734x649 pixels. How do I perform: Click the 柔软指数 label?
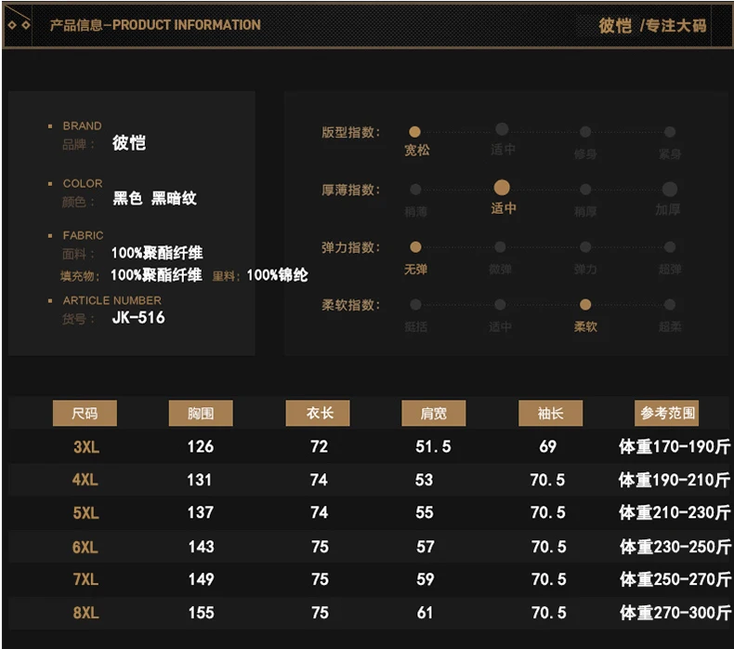pyautogui.click(x=350, y=305)
